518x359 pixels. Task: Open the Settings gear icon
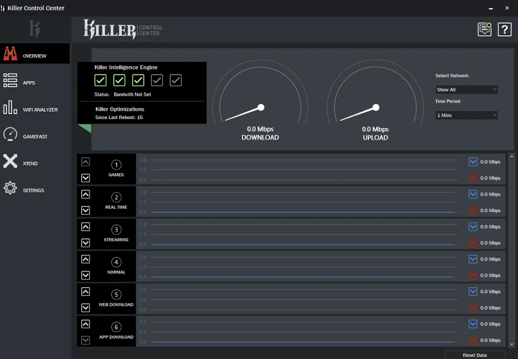pos(10,188)
